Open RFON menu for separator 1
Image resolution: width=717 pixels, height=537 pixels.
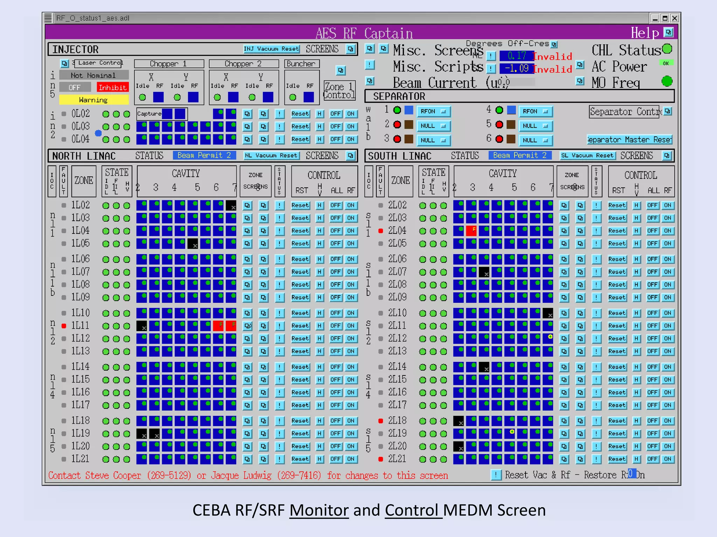(x=433, y=111)
